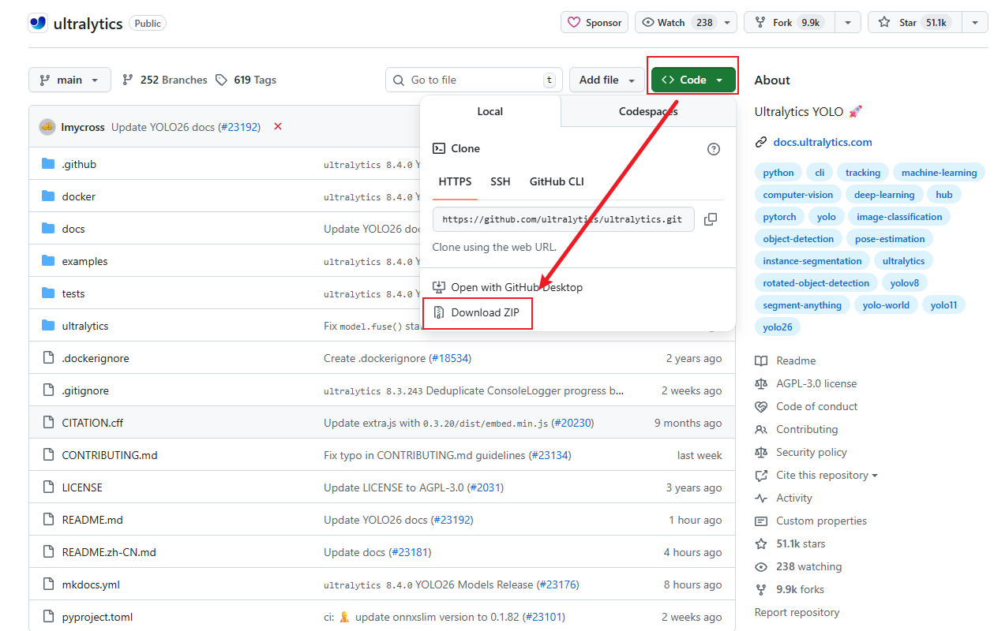
Task: Choose Download ZIP
Action: tap(478, 312)
